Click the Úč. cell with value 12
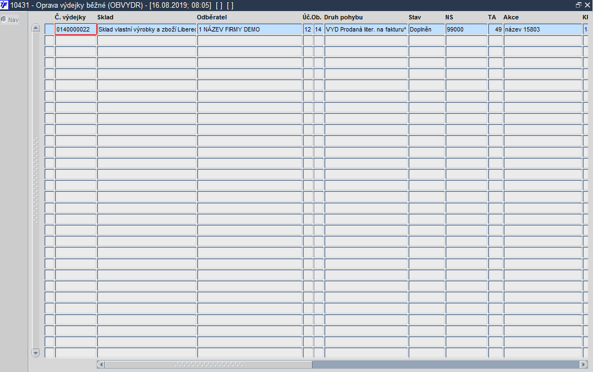This screenshot has width=593, height=372. (308, 29)
